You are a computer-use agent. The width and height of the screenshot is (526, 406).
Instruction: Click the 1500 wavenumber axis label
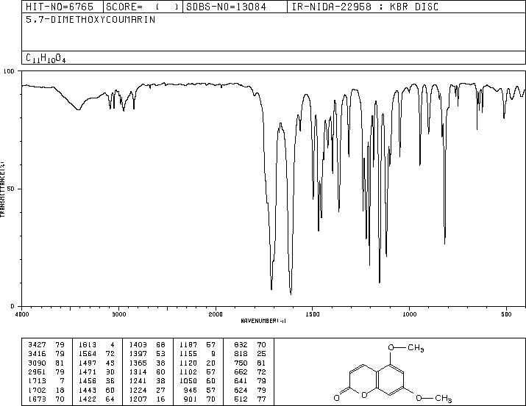(313, 314)
